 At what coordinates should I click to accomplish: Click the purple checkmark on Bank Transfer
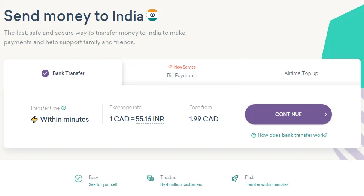click(x=45, y=73)
